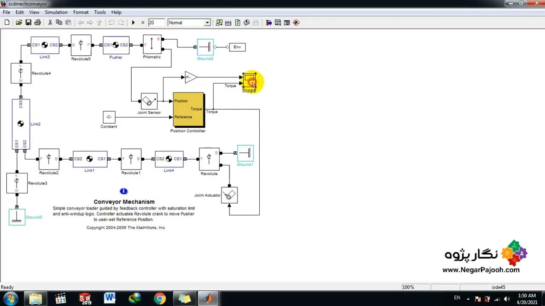
Task: Open SolidWorks 2019 from the taskbar
Action: pyautogui.click(x=85, y=299)
